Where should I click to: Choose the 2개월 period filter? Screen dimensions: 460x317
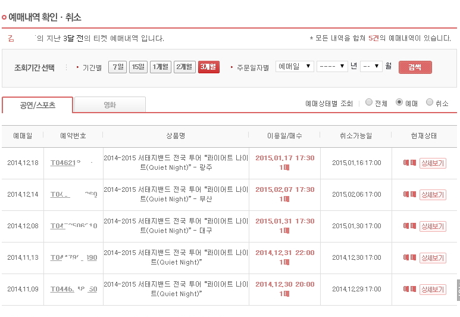pos(184,67)
